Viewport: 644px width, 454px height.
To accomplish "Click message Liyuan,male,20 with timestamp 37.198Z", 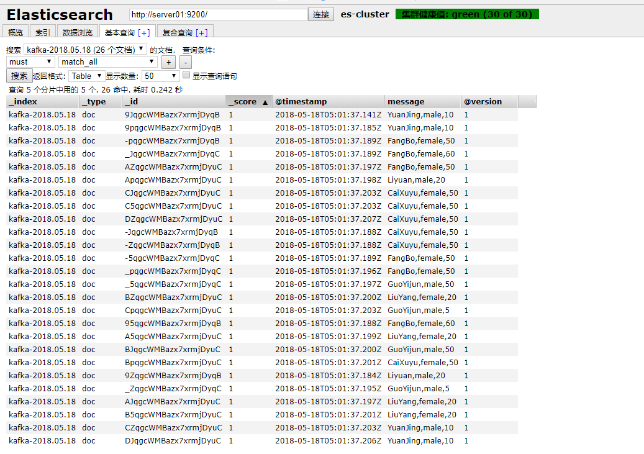I will click(416, 180).
